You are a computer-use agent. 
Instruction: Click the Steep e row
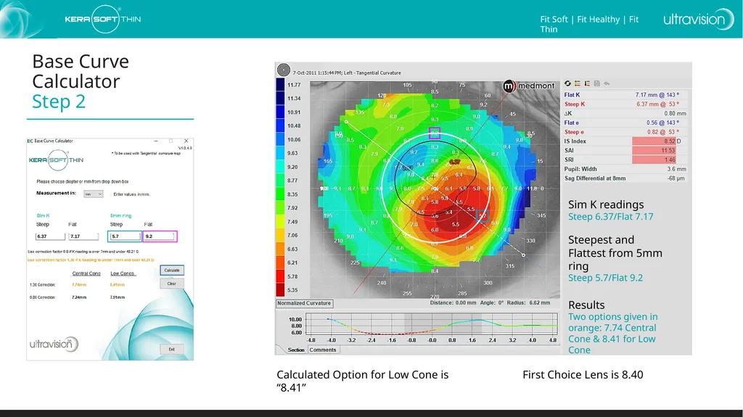(625, 132)
